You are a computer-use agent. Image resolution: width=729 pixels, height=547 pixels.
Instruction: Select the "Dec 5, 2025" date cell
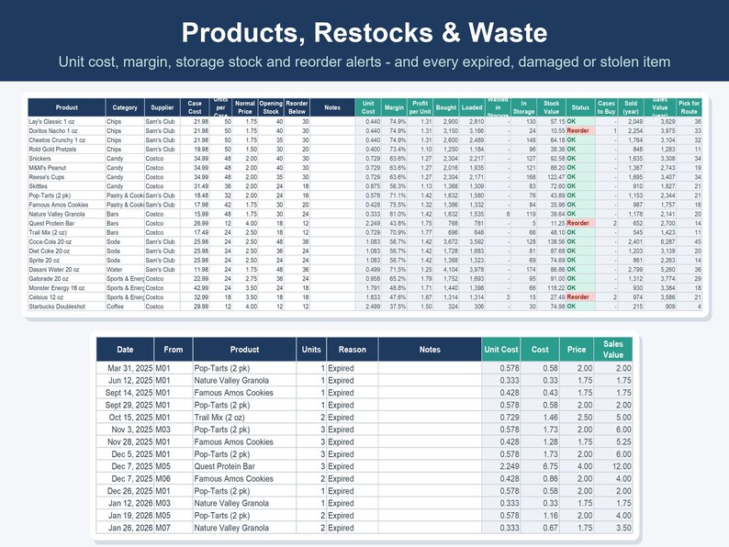125,454
